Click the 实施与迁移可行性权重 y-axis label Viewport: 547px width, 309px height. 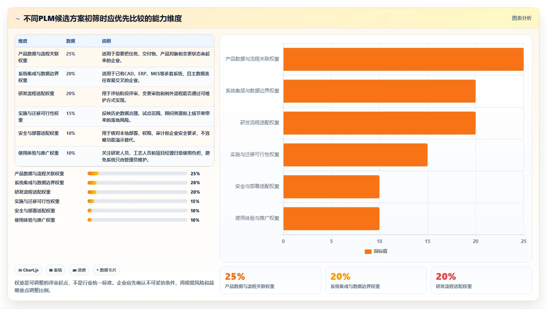255,154
